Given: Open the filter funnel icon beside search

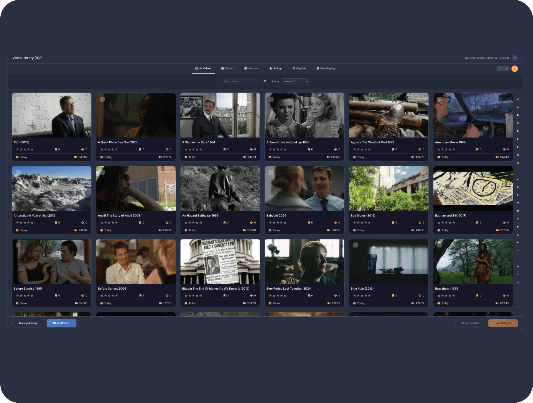Looking at the screenshot, I should coord(265,81).
